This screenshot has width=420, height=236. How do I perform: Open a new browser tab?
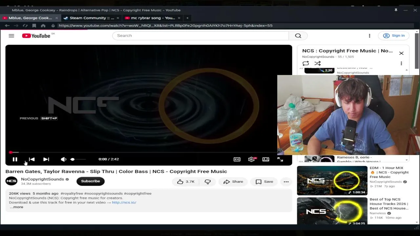pyautogui.click(x=187, y=18)
